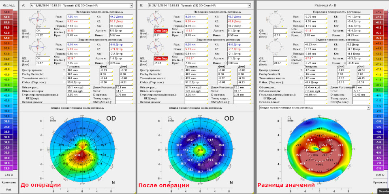
Task: Click difference chamber volume +13 мм куб
Action: (316, 91)
